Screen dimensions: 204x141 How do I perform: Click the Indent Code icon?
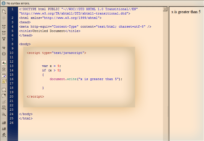4,123
